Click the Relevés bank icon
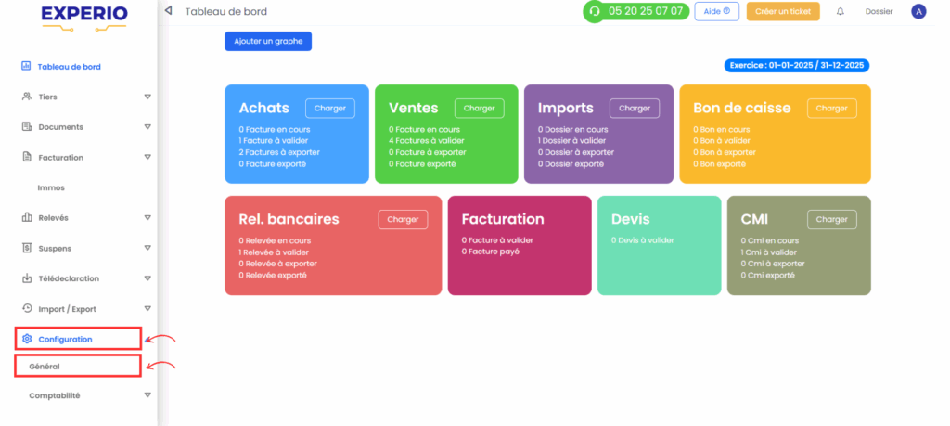This screenshot has height=426, width=950. click(27, 217)
